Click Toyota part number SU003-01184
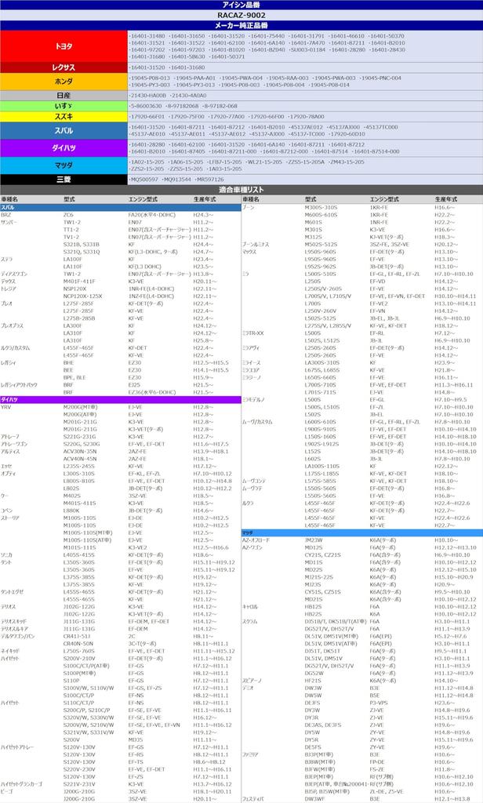 click(x=307, y=49)
